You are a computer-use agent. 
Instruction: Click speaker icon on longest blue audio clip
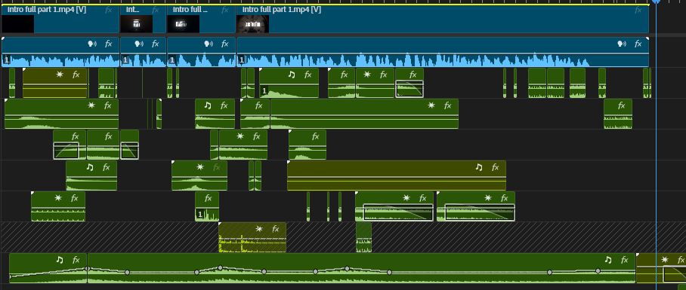[x=622, y=44]
